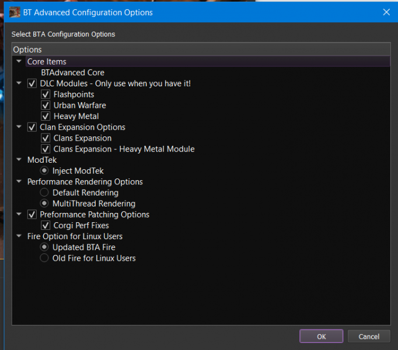The width and height of the screenshot is (398, 350).
Task: Disable the Heavy Metal DLC checkbox
Action: [x=45, y=116]
